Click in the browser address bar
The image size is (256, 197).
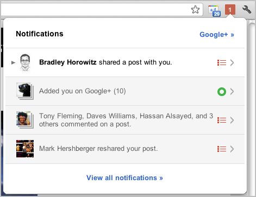[96, 9]
